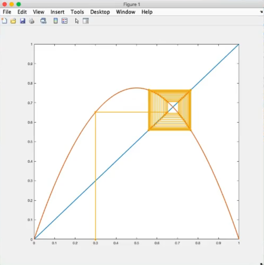Viewport: 264px width, 265px height.
Task: Click the Window menu item
Action: pyautogui.click(x=125, y=12)
